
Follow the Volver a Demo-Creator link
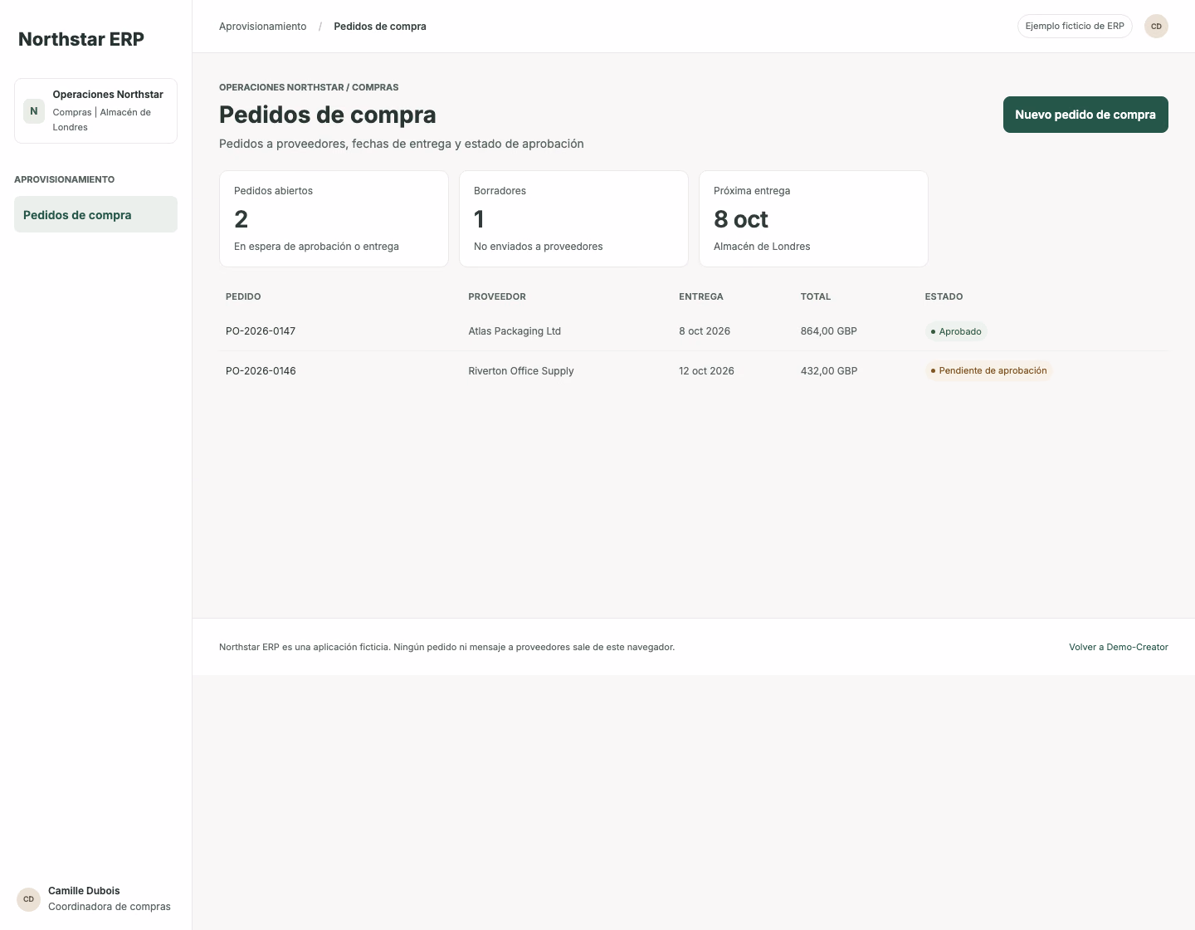click(1118, 647)
